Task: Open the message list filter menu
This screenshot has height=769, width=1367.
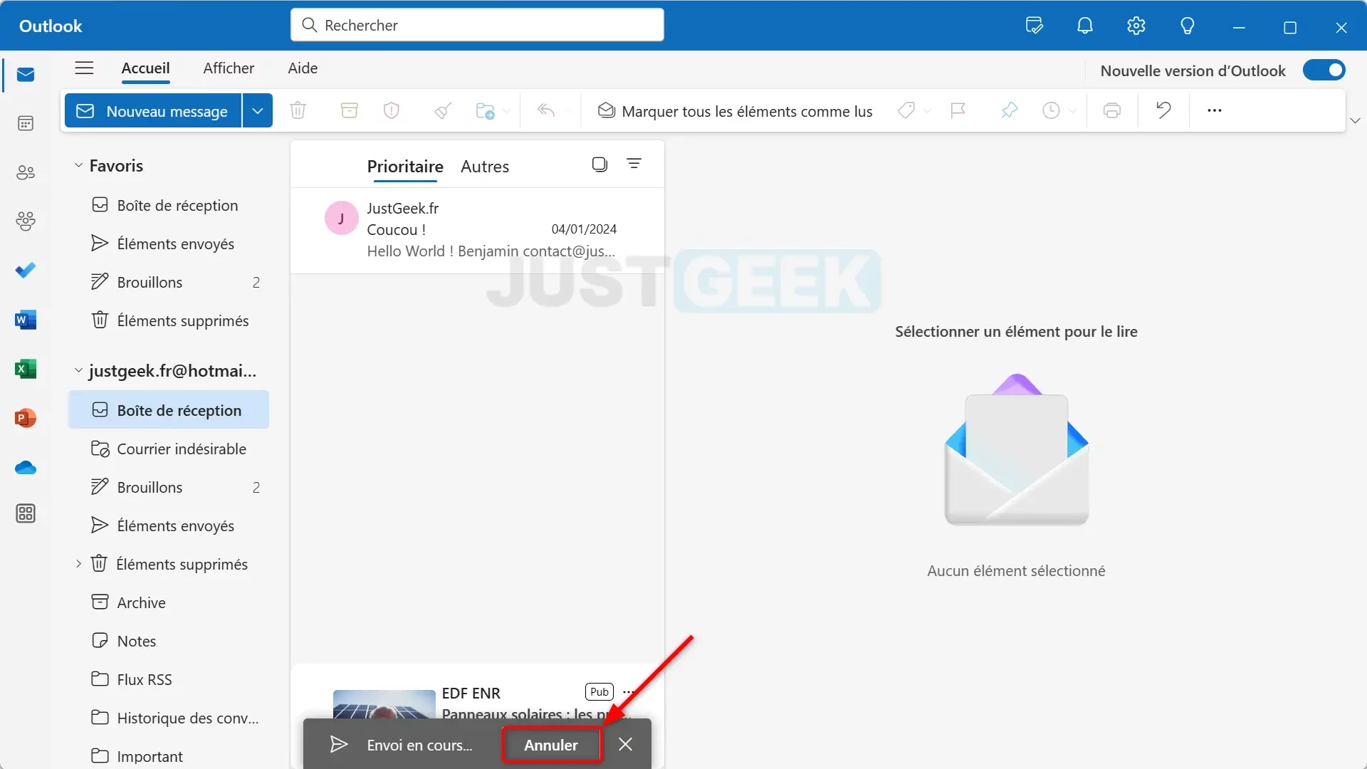Action: (634, 164)
